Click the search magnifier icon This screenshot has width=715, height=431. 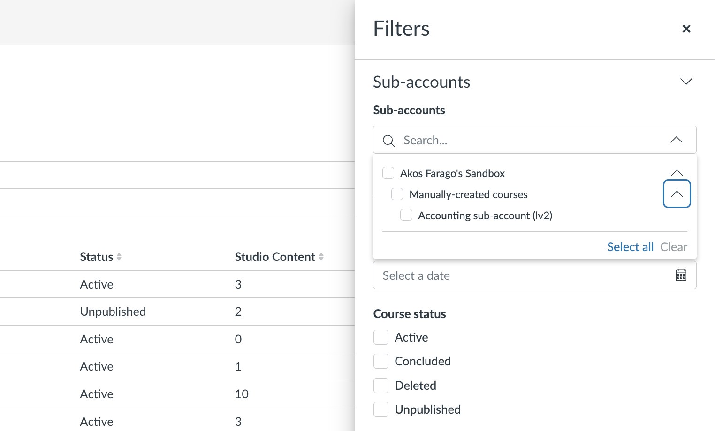pos(388,140)
